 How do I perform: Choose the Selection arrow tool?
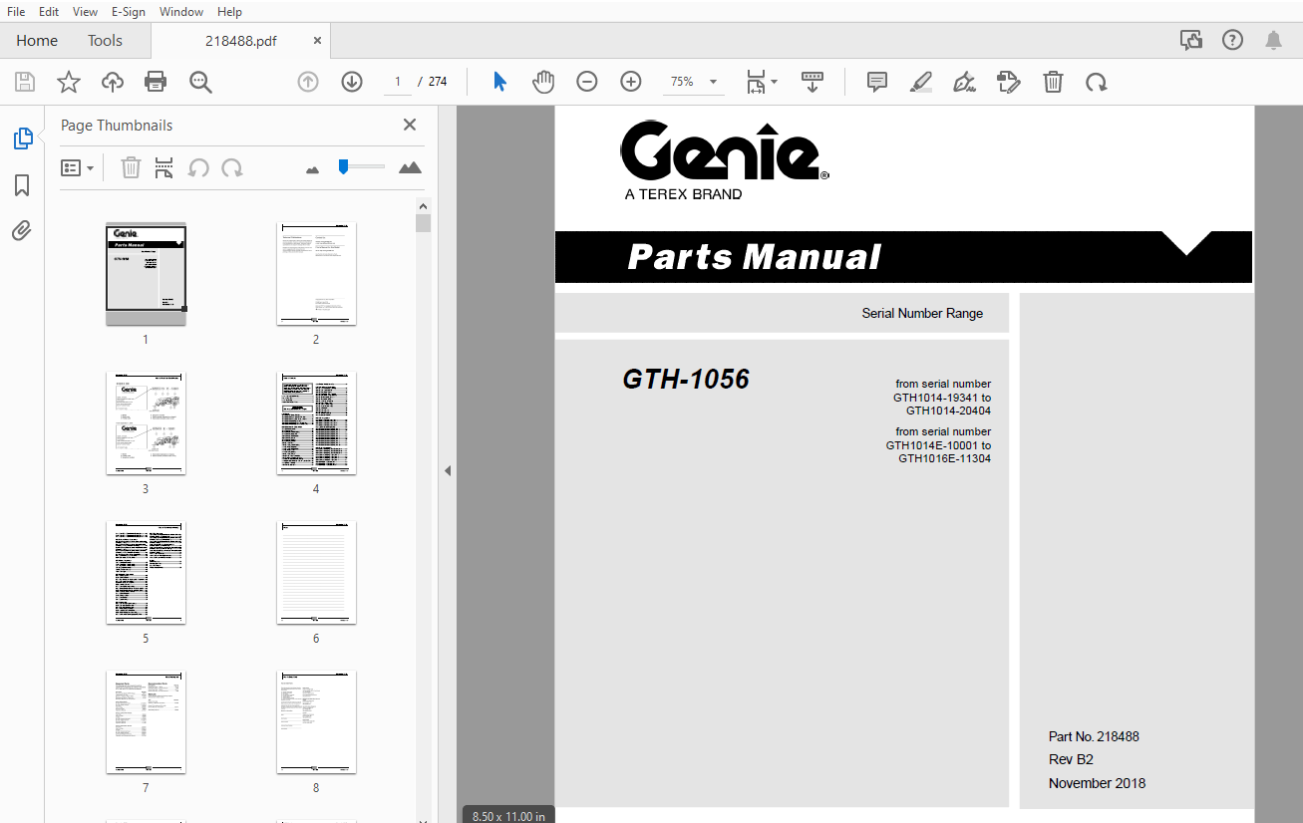500,82
